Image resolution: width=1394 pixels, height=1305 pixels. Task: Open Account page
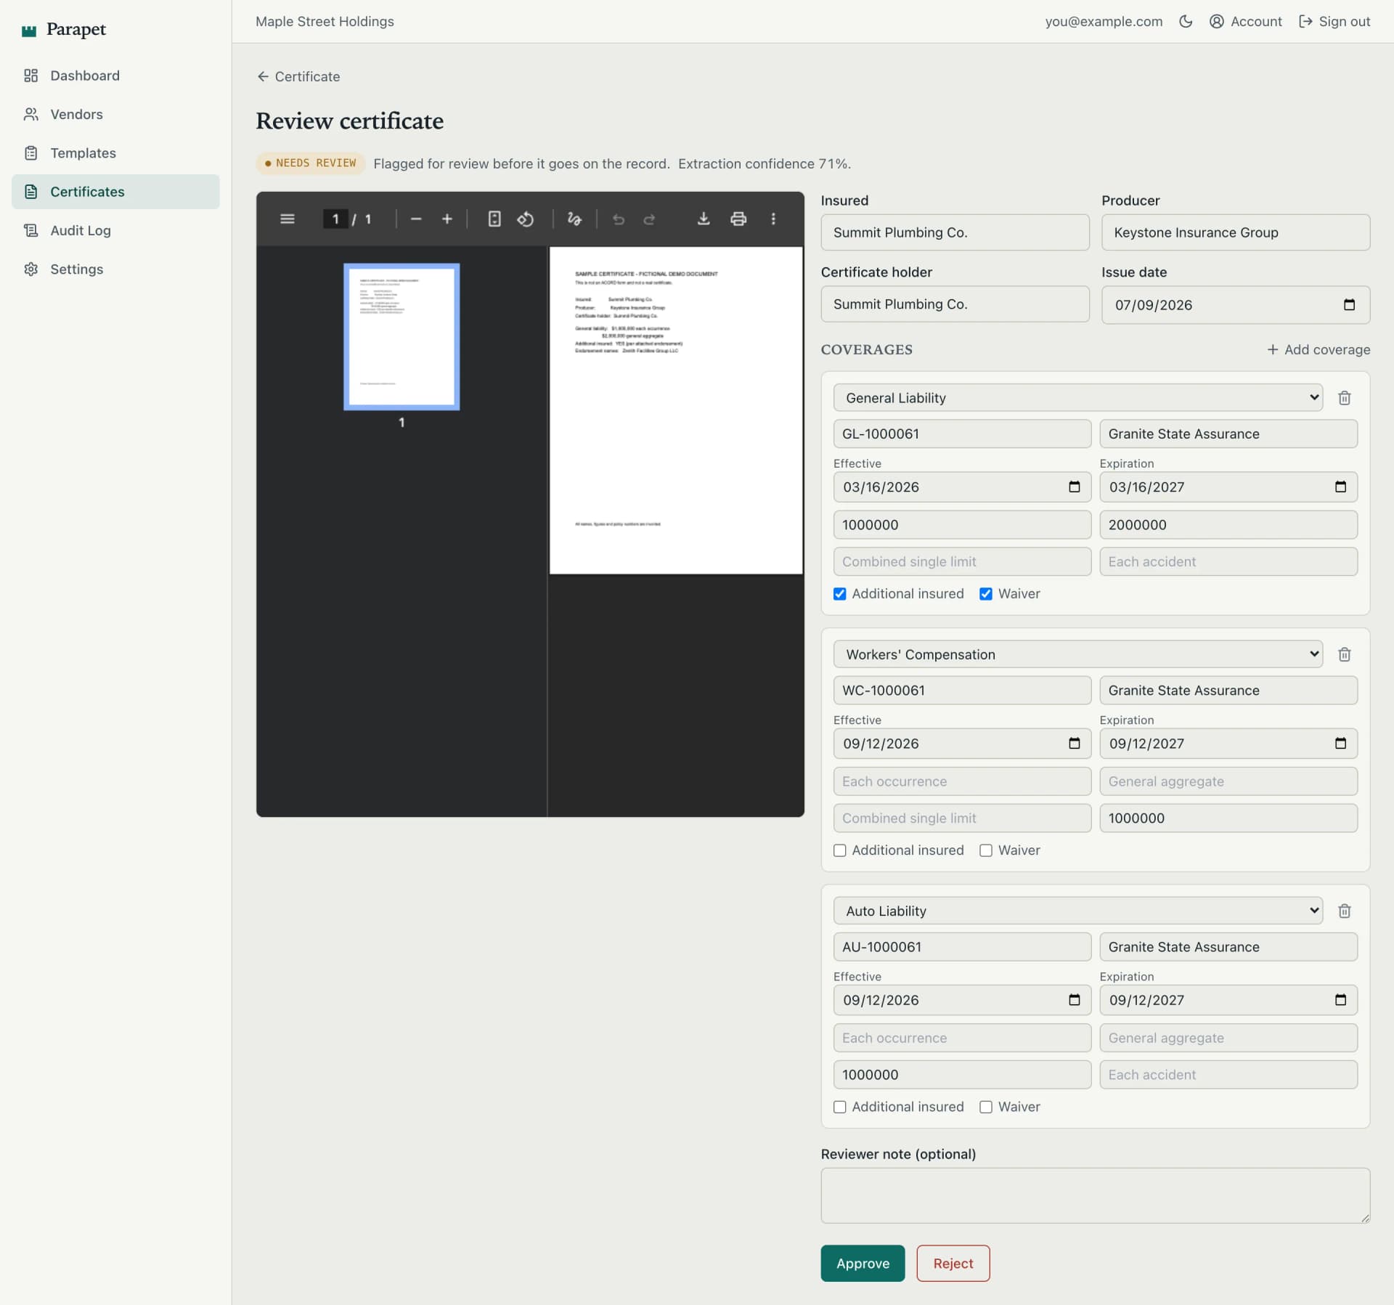(x=1246, y=21)
